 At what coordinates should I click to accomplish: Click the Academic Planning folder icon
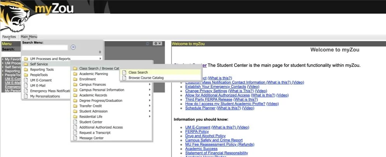75,74
